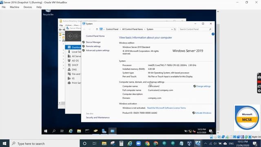Open Device Manager in System window
The height and width of the screenshot is (147, 261).
coord(93,42)
